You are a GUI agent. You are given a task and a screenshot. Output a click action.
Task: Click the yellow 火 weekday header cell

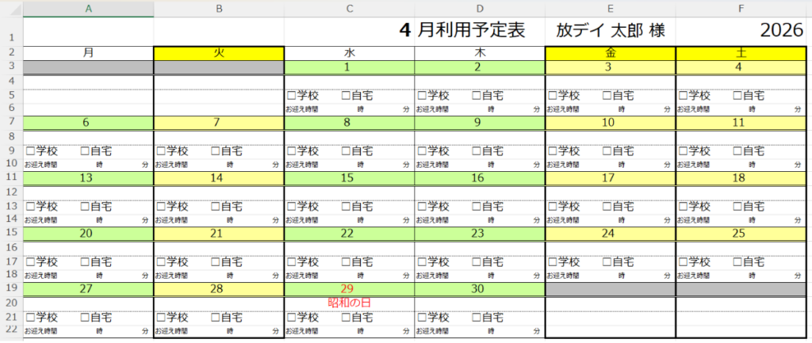pos(219,53)
